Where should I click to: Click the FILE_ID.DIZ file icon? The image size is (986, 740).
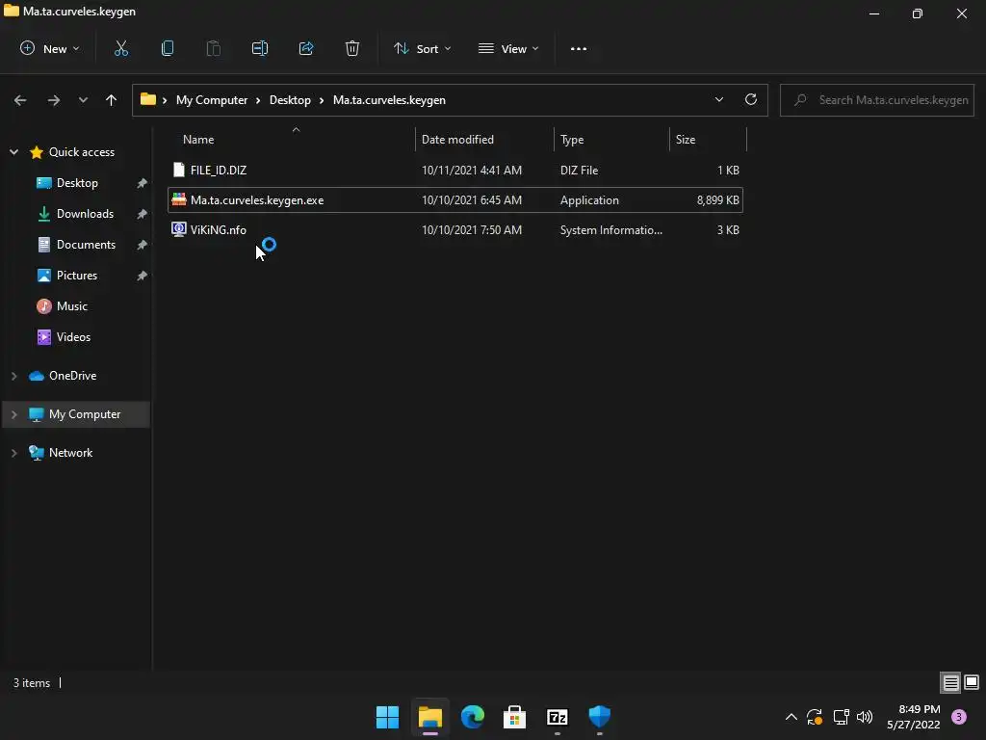[x=178, y=170]
